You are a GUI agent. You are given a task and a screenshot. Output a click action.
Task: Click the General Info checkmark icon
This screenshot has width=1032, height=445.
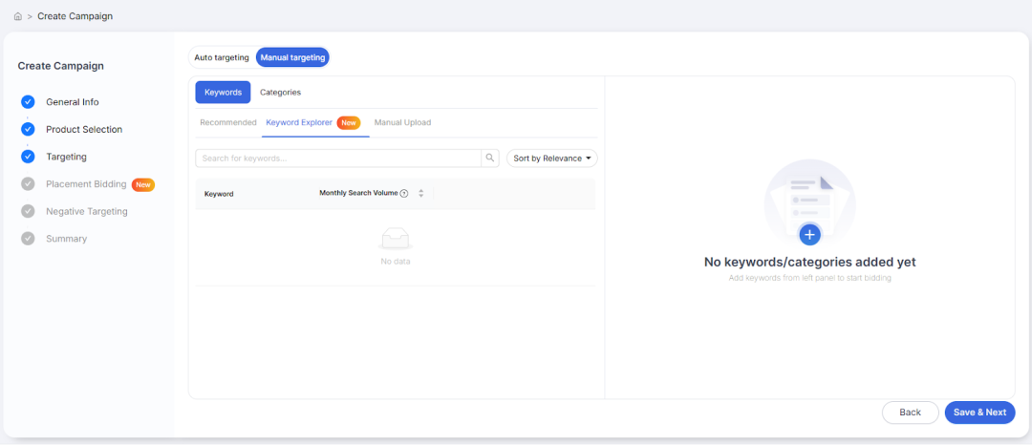[28, 102]
